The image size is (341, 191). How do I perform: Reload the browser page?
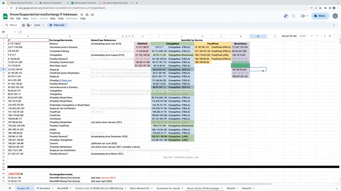11,8
